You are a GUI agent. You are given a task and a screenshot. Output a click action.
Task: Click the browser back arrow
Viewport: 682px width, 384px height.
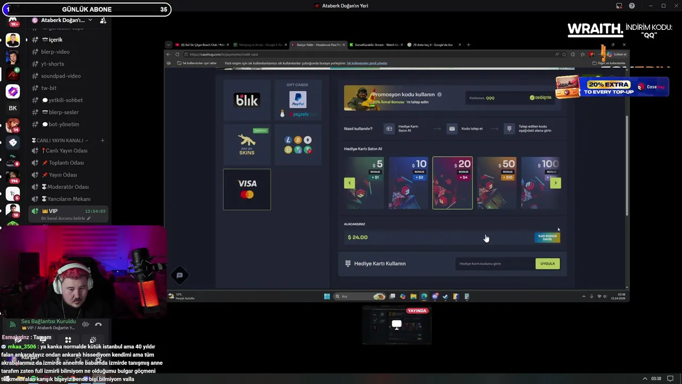[168, 54]
